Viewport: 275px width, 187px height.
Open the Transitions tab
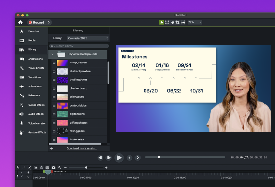(x=31, y=77)
